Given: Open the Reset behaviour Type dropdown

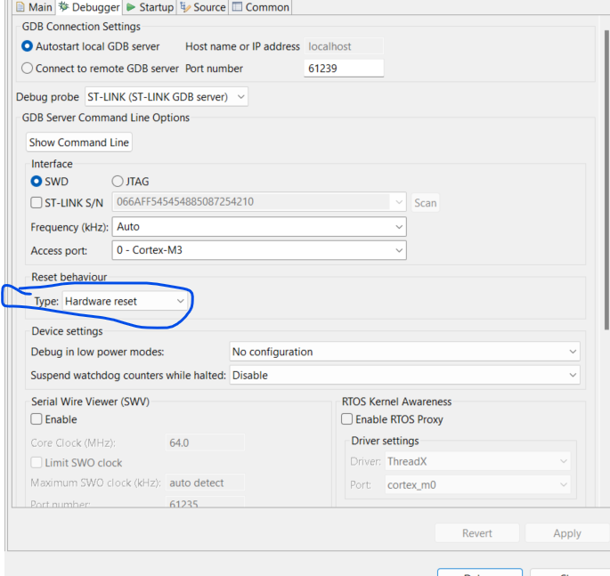Looking at the screenshot, I should (125, 302).
